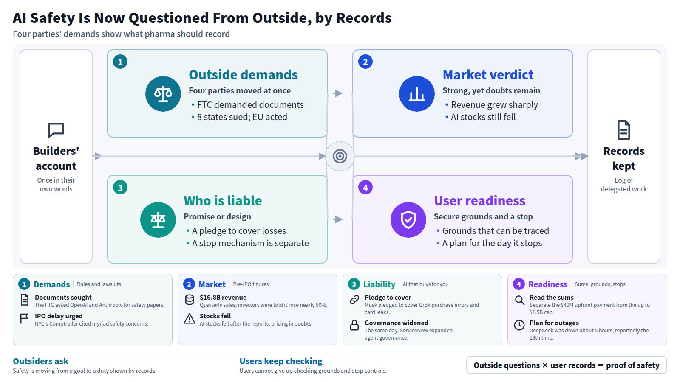
Task: Click the link icon next to Pledge to cover
Action: point(354,300)
